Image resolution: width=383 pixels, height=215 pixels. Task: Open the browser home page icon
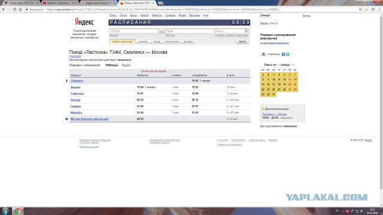pos(20,10)
